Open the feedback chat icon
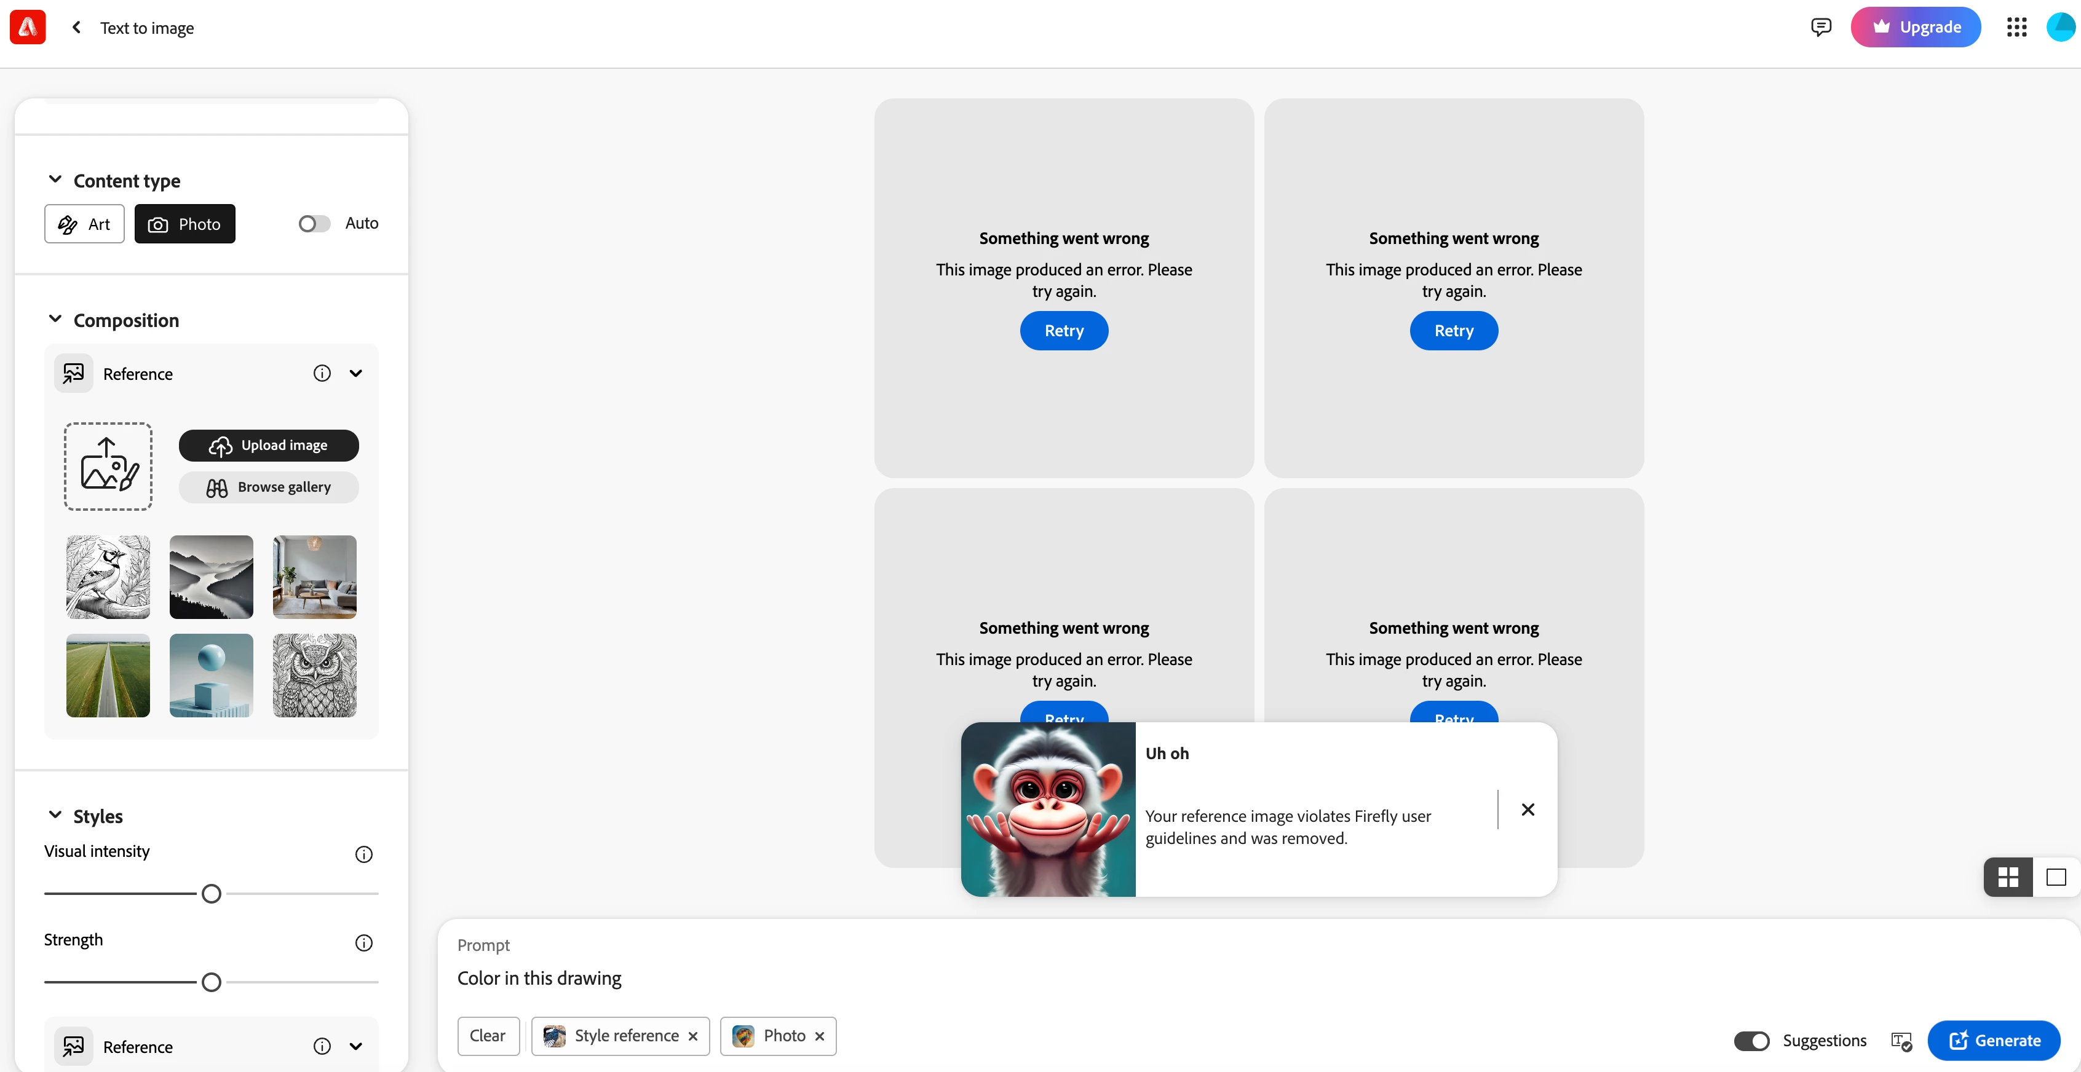 [x=1821, y=28]
